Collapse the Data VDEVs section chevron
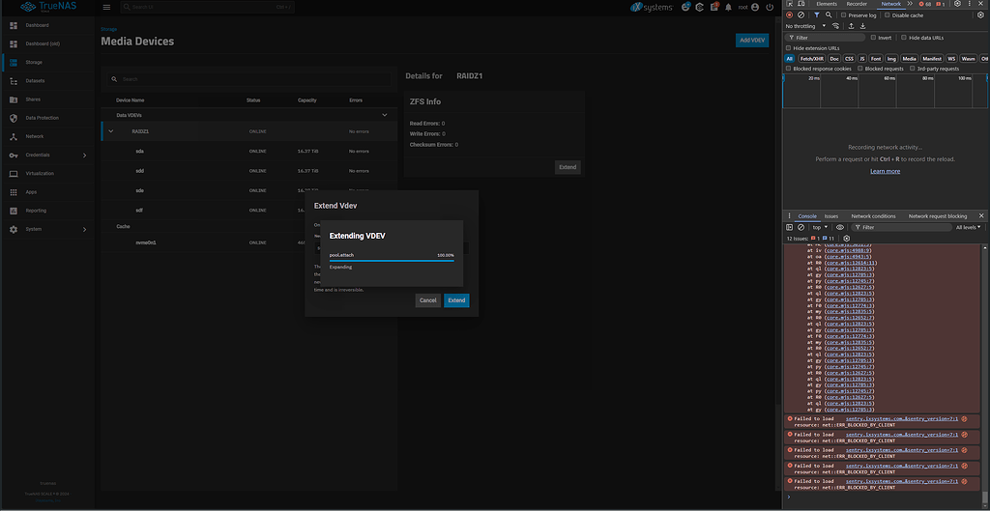 click(x=385, y=115)
